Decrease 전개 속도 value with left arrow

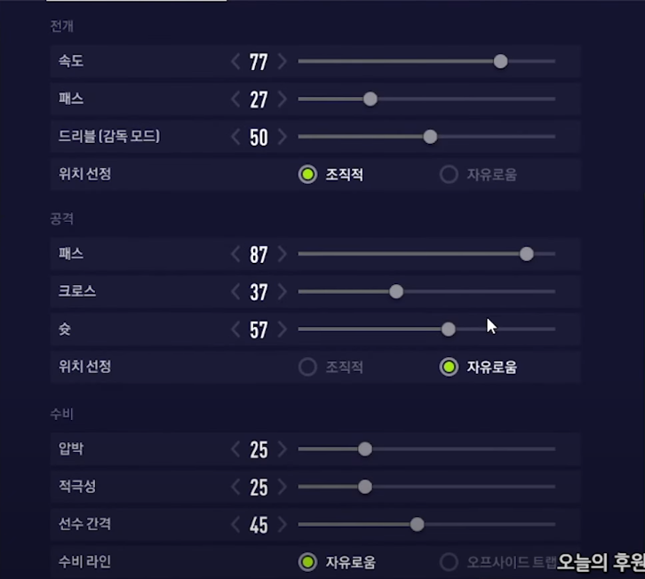pyautogui.click(x=235, y=61)
